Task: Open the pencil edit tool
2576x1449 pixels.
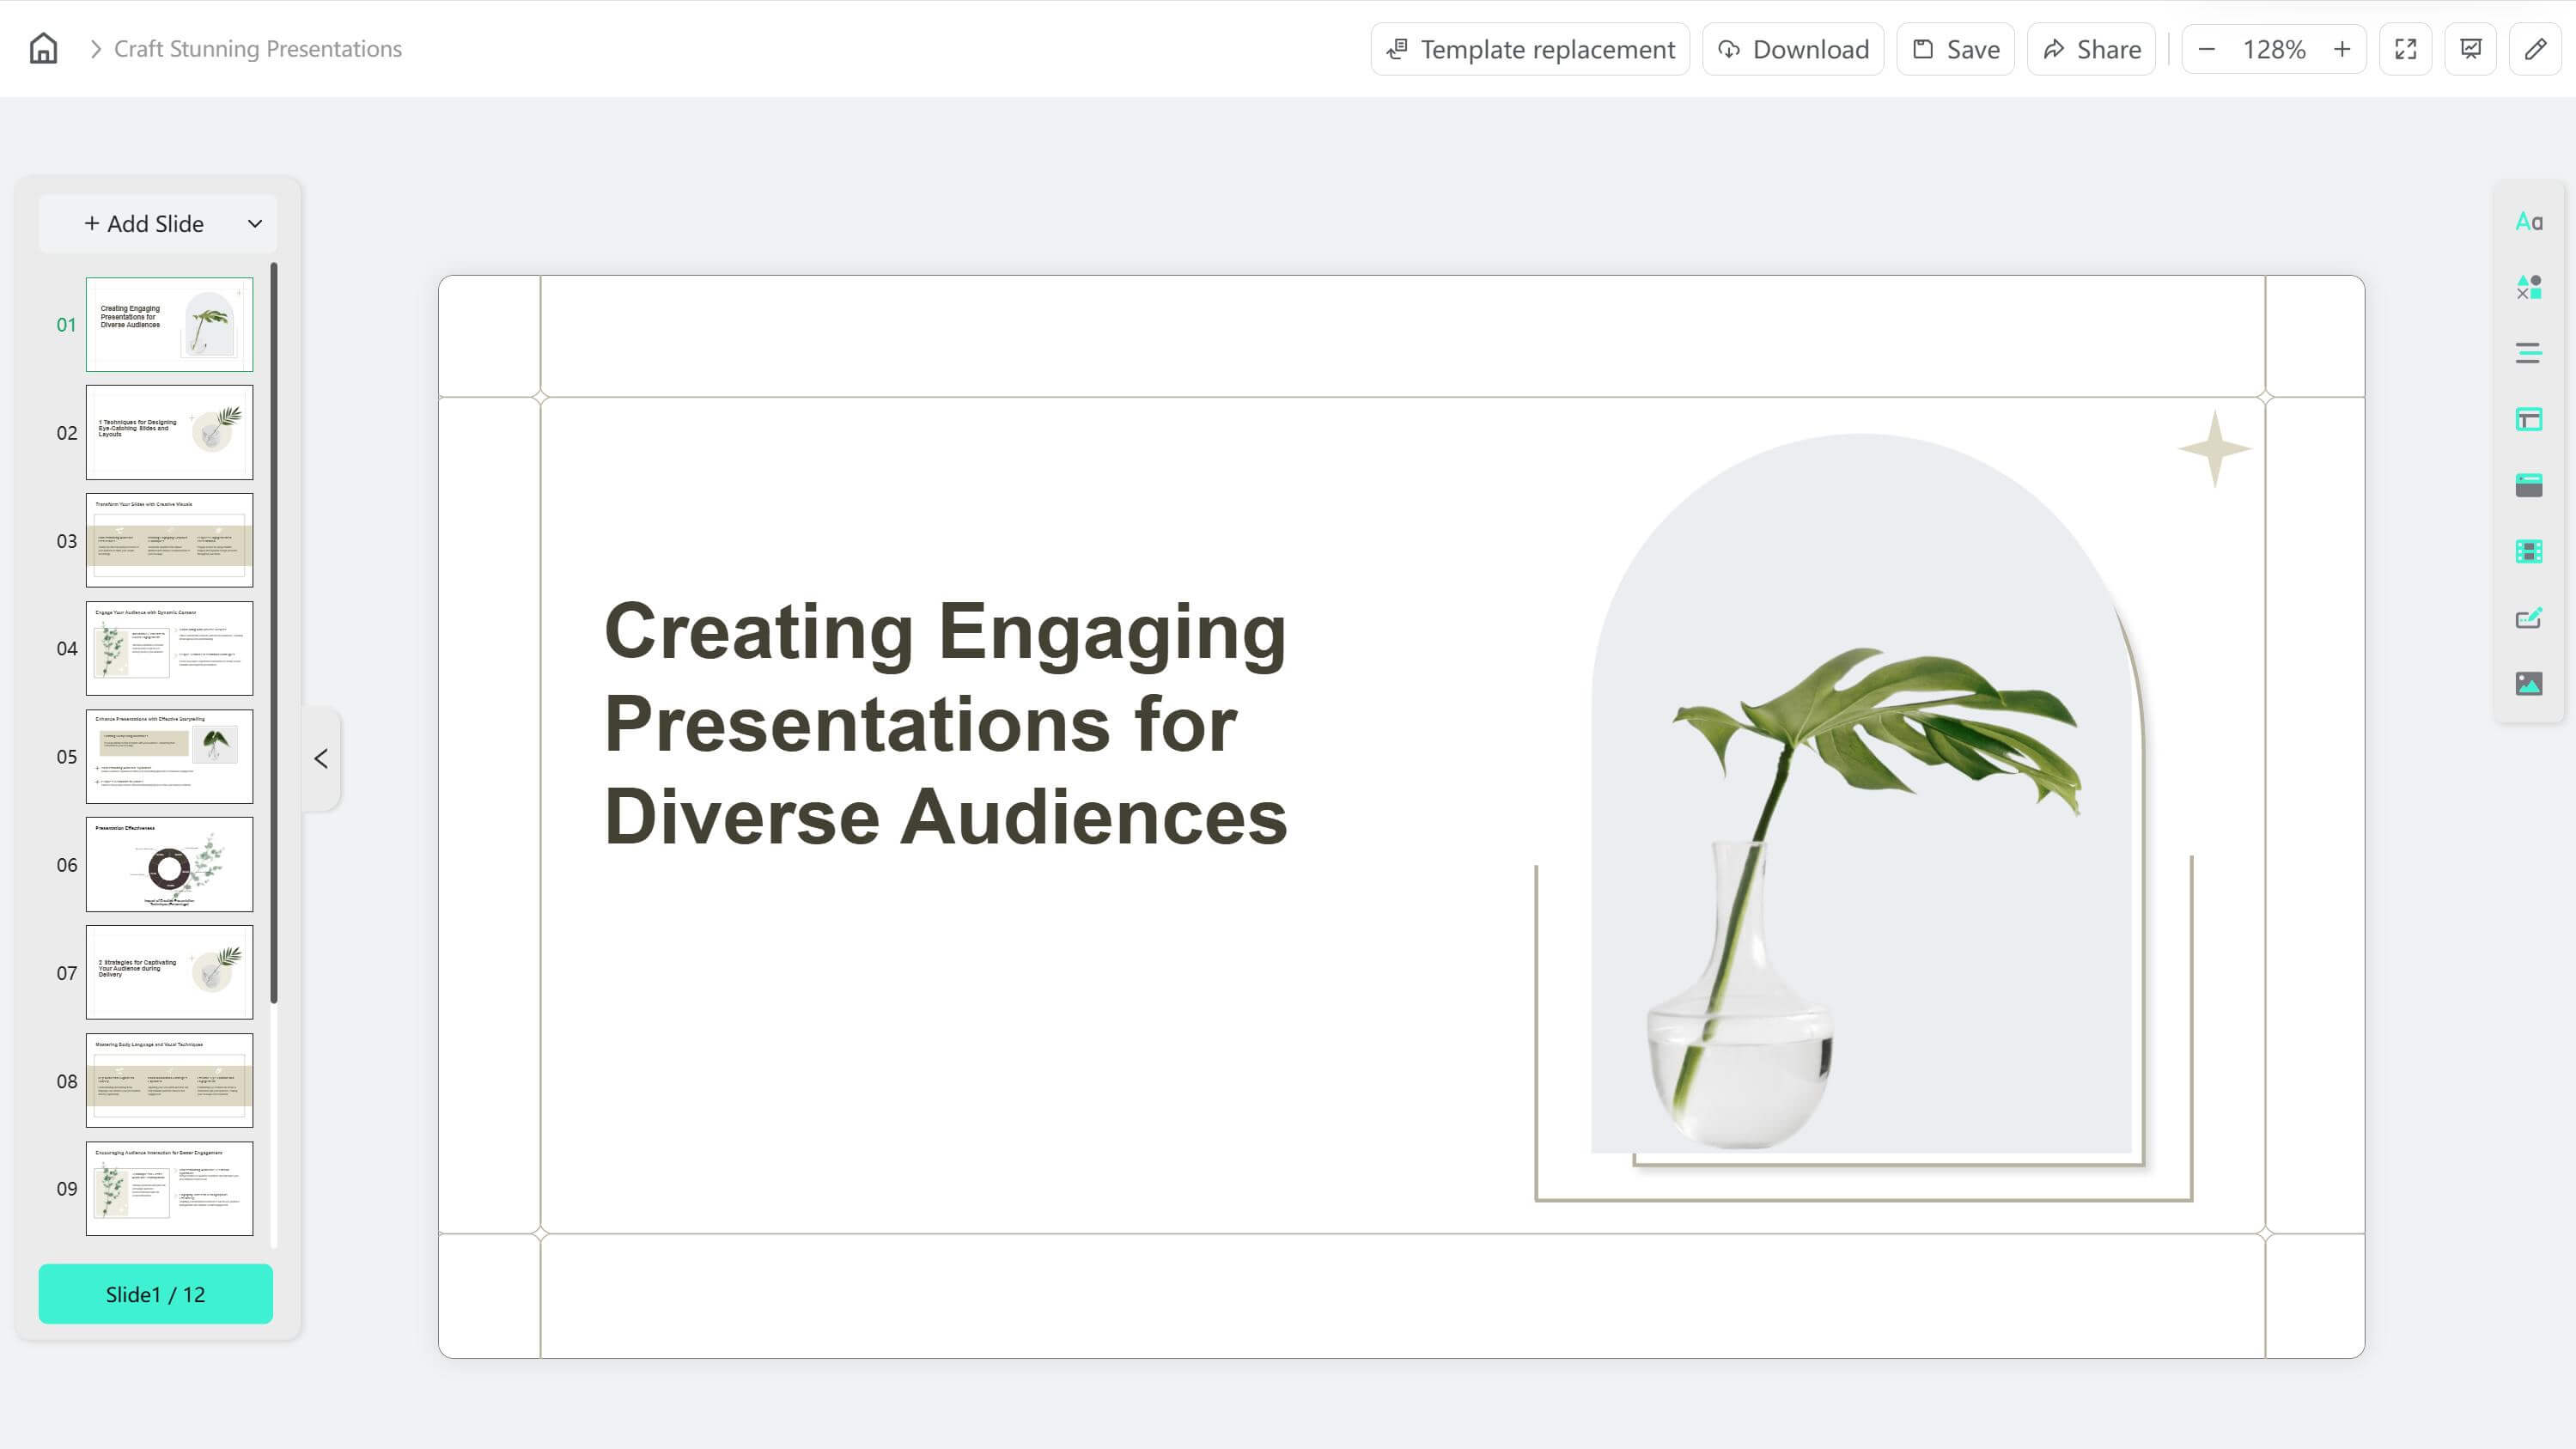Action: click(2535, 49)
